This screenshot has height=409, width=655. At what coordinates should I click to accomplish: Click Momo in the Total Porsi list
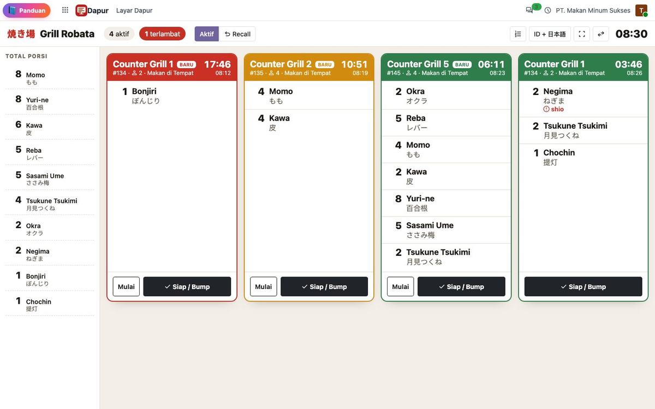(50, 77)
